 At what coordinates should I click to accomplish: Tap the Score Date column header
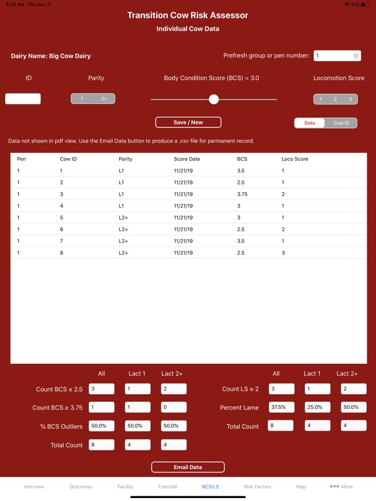[x=187, y=159]
